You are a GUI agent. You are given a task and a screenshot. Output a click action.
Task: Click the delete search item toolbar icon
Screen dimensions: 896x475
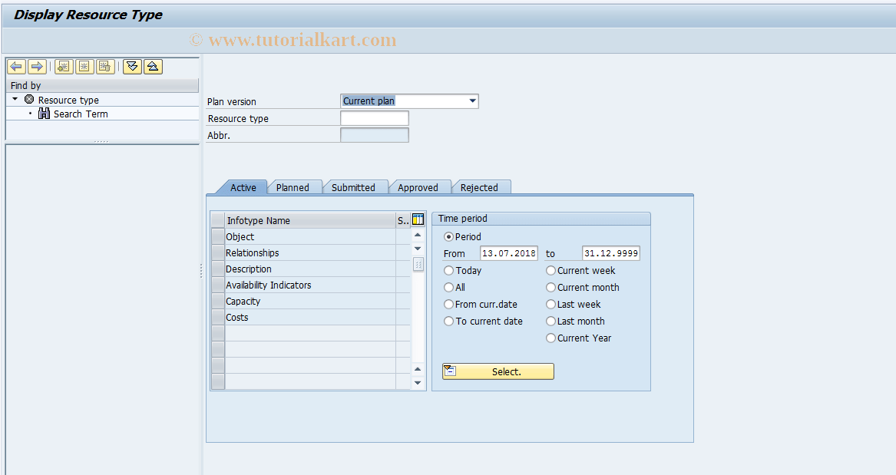coord(104,66)
